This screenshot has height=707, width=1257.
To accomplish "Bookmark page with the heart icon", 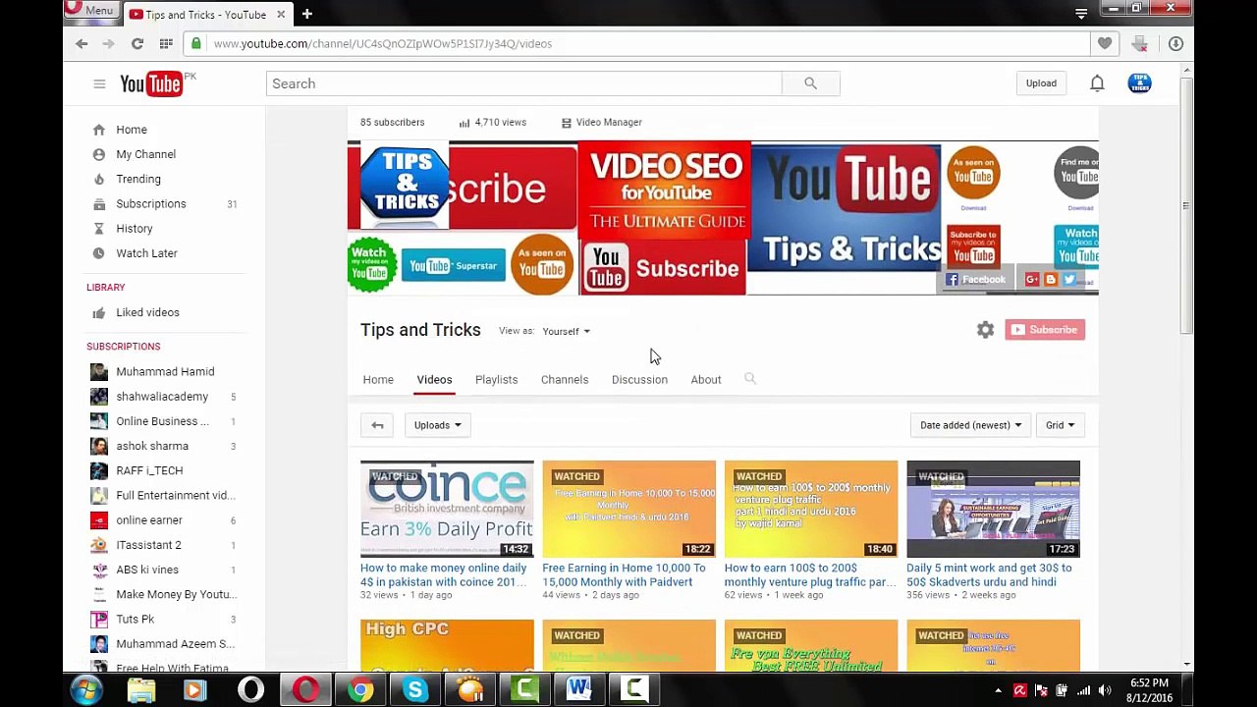I will [1105, 43].
